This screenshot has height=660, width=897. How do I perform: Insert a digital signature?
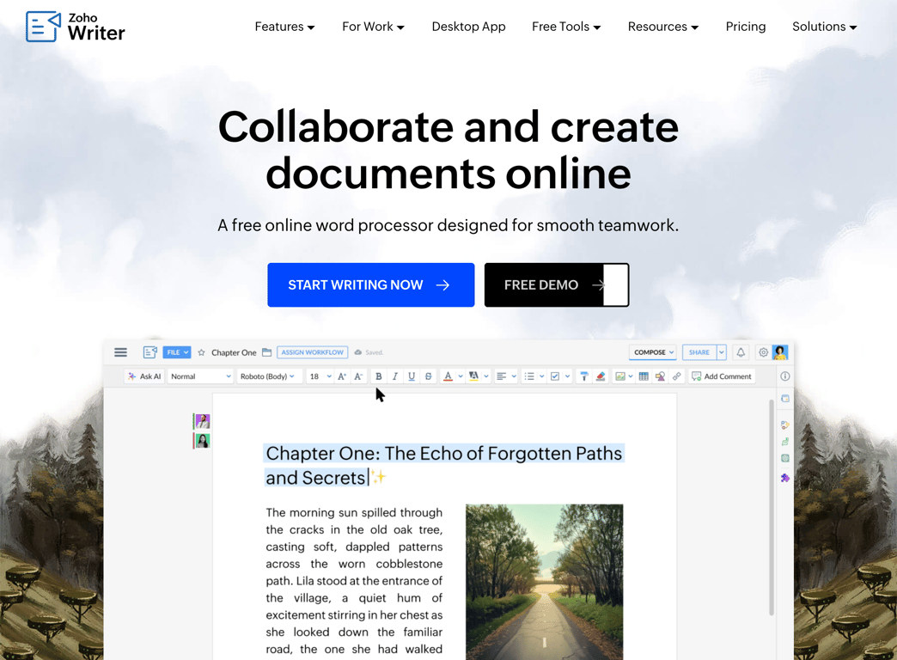tap(660, 376)
